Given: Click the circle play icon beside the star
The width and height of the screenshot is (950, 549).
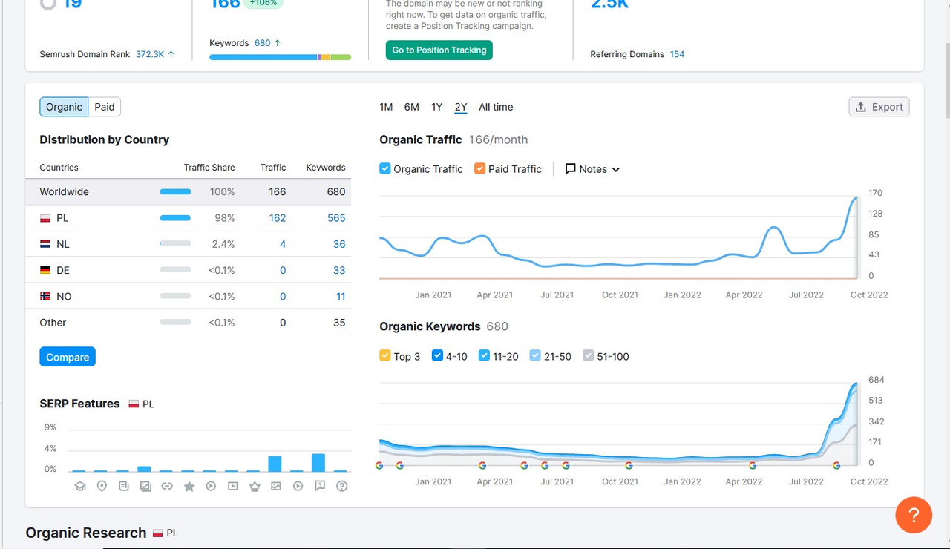Looking at the screenshot, I should [x=211, y=487].
